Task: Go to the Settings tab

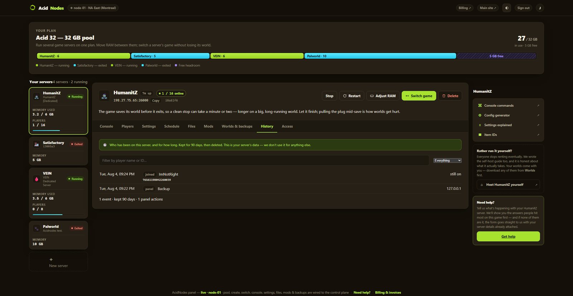Action: pyautogui.click(x=149, y=126)
